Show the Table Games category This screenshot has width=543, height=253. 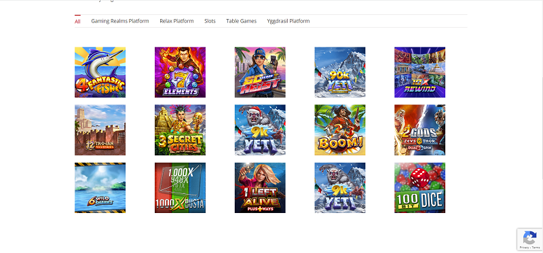pos(242,21)
